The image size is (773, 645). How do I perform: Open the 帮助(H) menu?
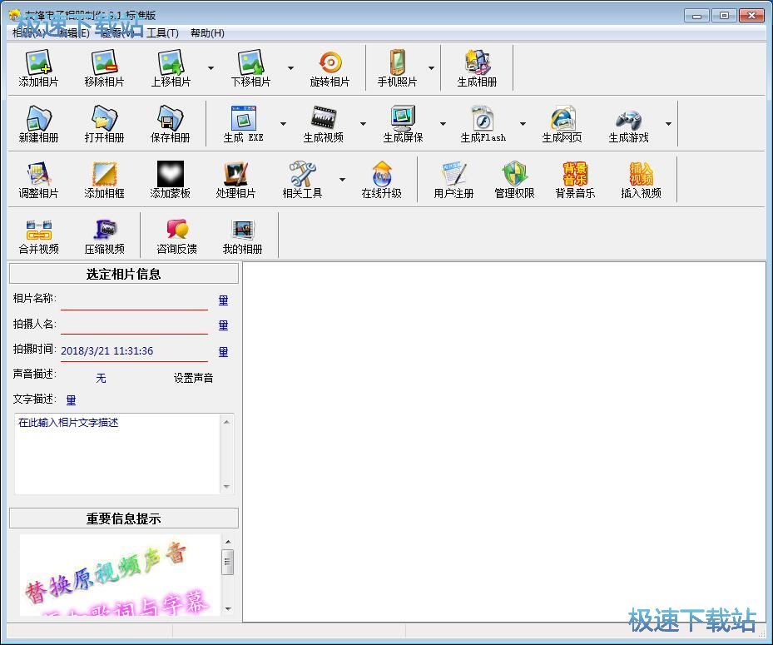coord(207,33)
